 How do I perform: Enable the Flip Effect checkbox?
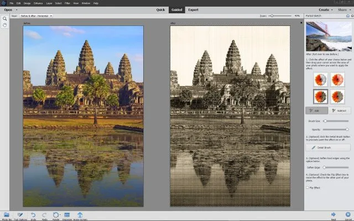click(x=308, y=188)
